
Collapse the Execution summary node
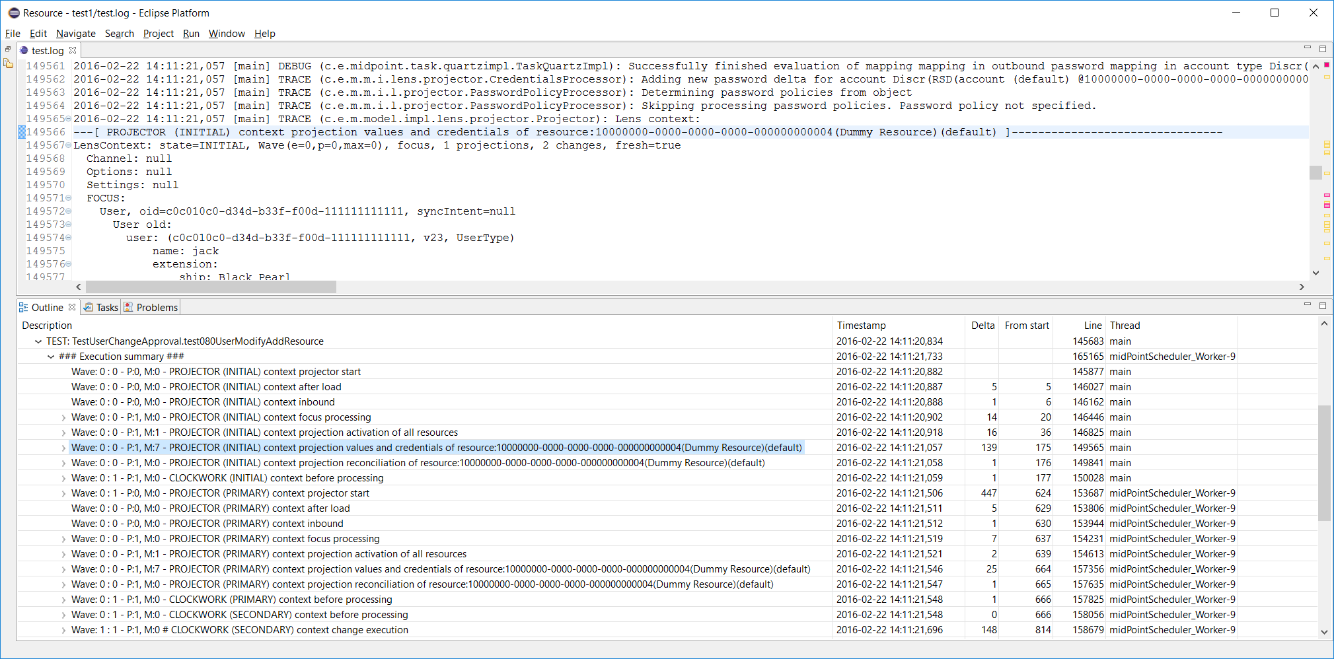(51, 357)
